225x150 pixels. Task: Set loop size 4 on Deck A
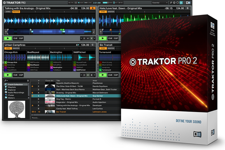pos(88,38)
